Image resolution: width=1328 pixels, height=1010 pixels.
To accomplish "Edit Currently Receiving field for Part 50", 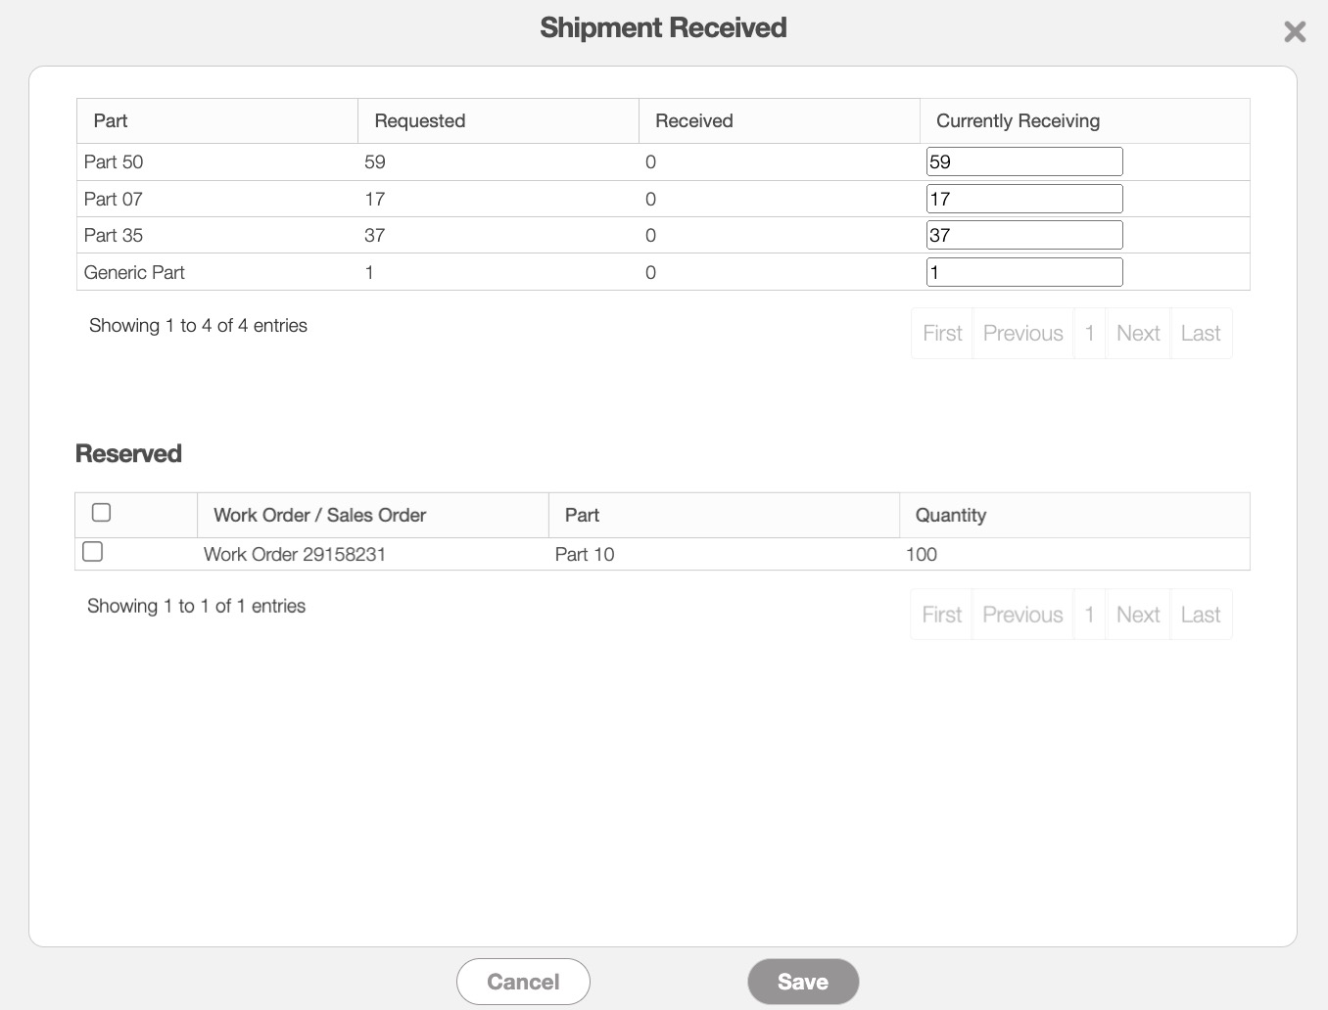I will [x=1023, y=162].
